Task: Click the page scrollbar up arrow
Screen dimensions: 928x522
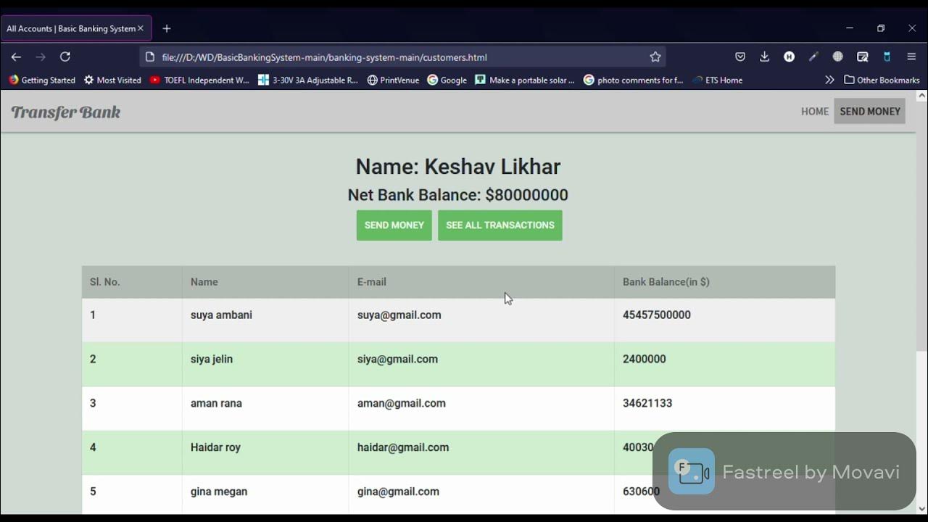Action: [x=922, y=96]
